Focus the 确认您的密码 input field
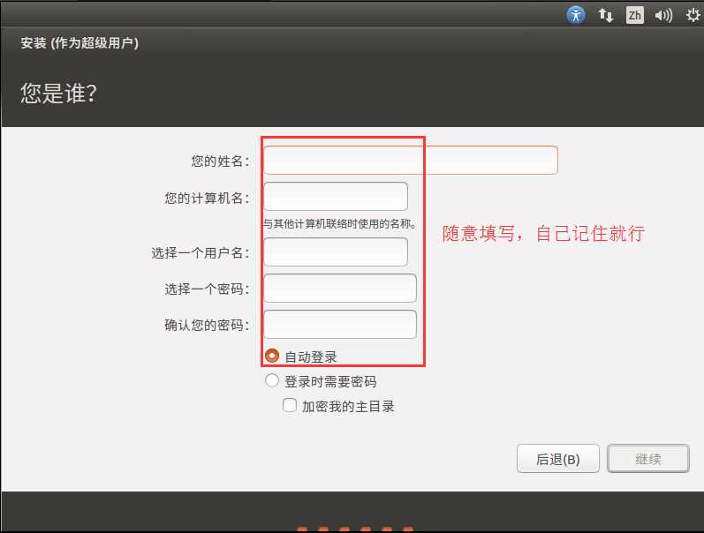This screenshot has height=533, width=704. (x=340, y=325)
